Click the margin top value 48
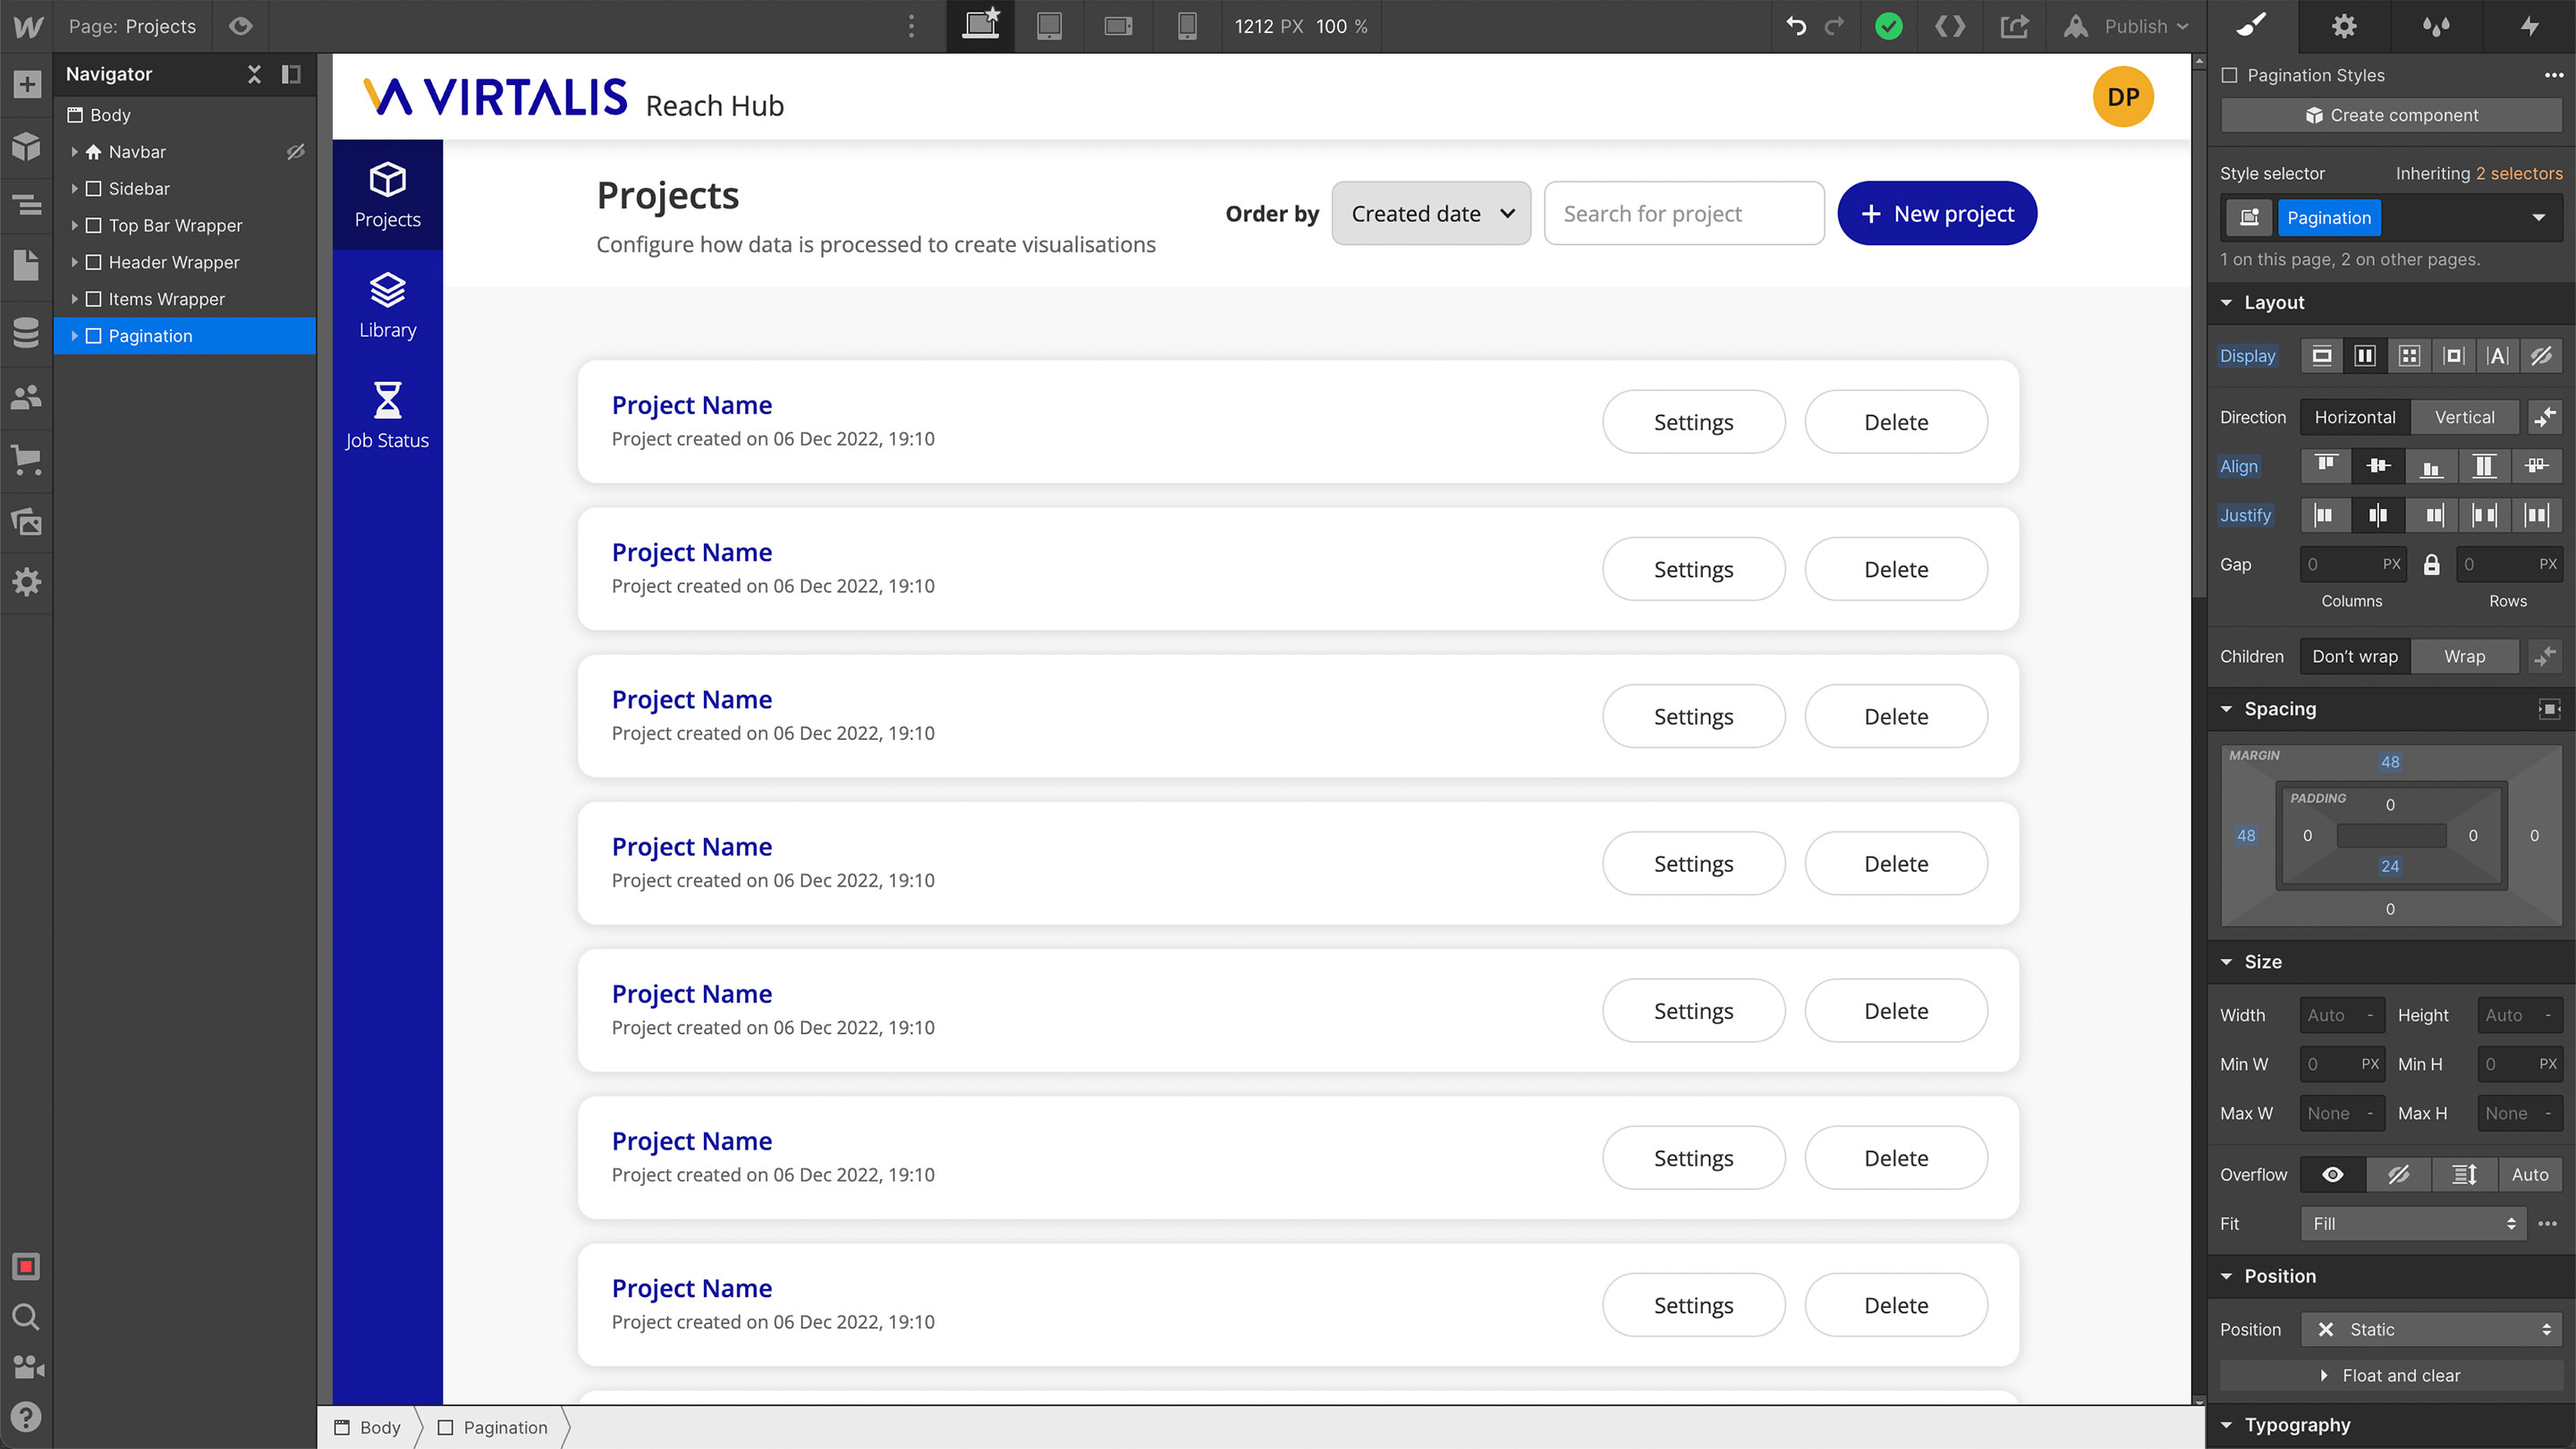Viewport: 2576px width, 1449px height. click(x=2390, y=762)
